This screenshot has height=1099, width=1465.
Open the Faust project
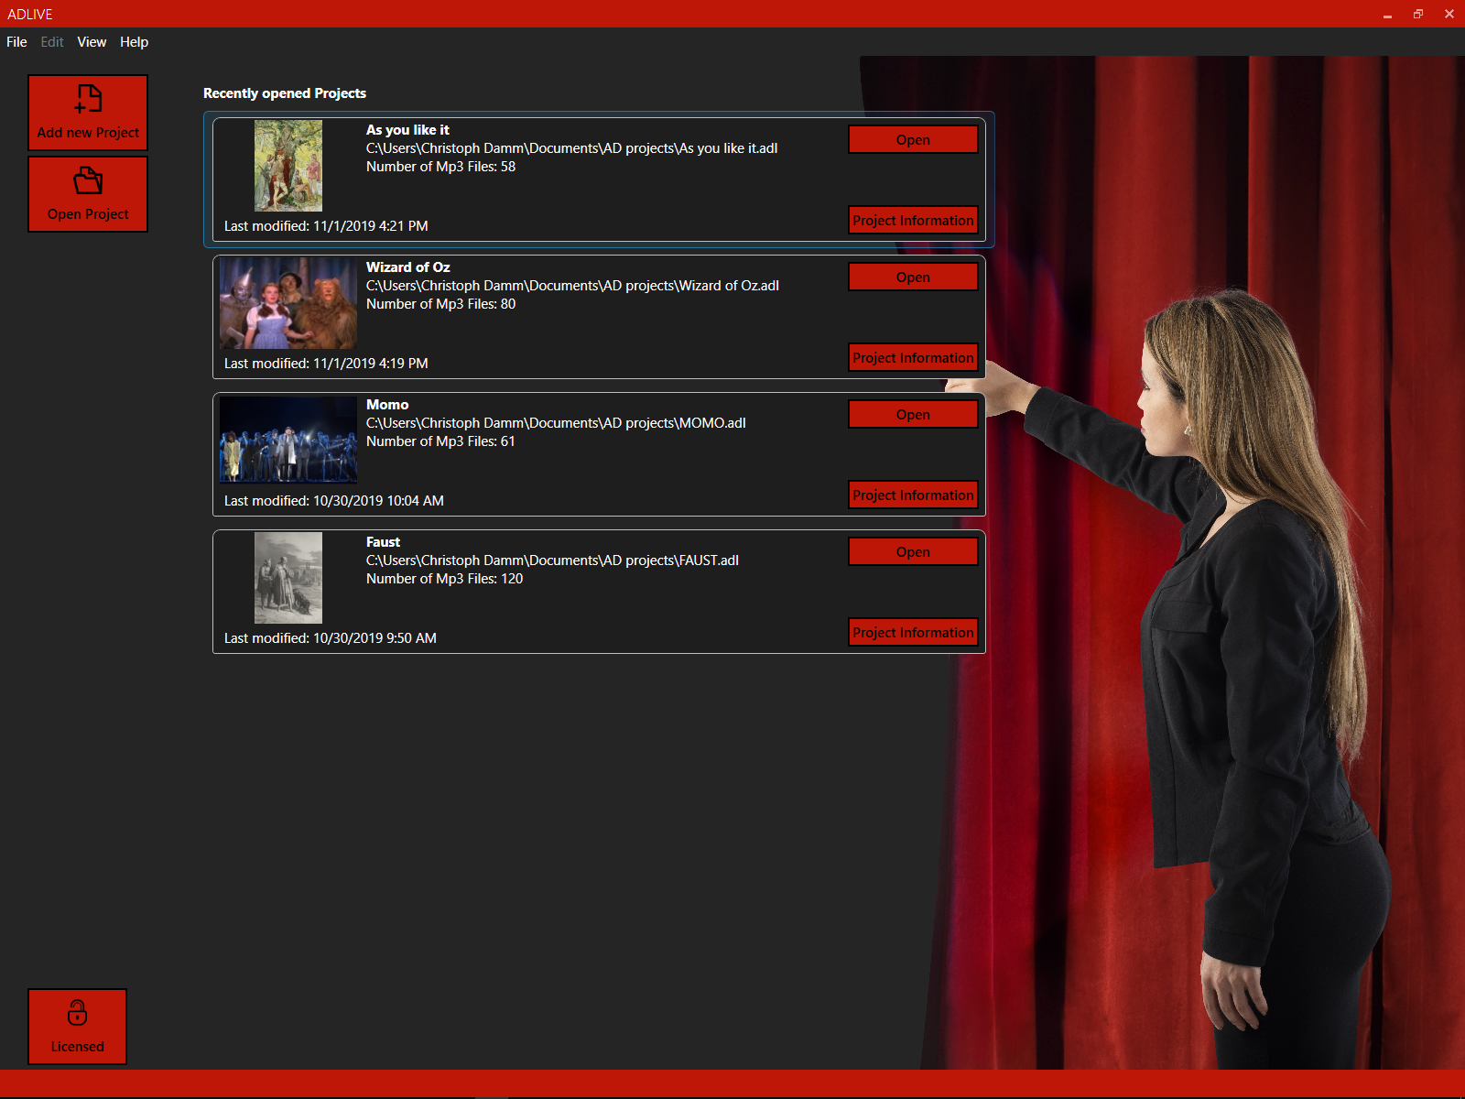point(913,551)
